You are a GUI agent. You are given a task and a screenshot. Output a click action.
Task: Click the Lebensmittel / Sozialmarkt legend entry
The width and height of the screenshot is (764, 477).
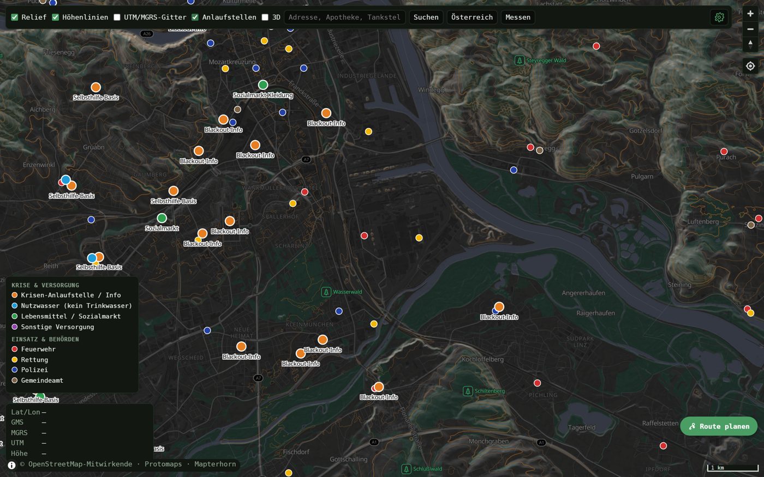coord(66,316)
